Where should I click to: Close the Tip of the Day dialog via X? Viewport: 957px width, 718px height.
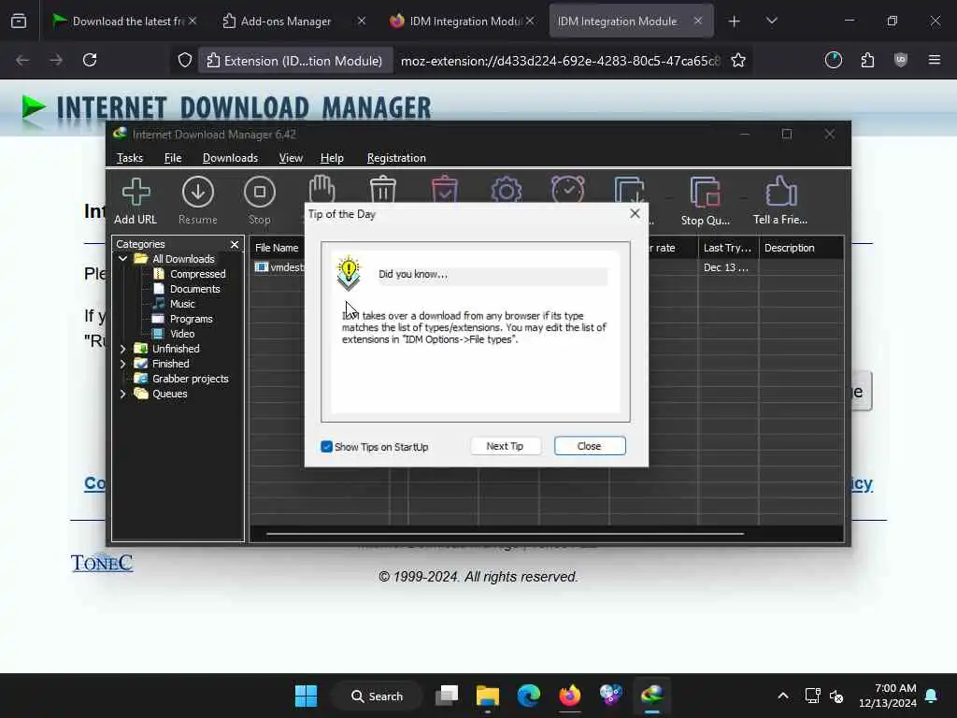click(x=635, y=214)
